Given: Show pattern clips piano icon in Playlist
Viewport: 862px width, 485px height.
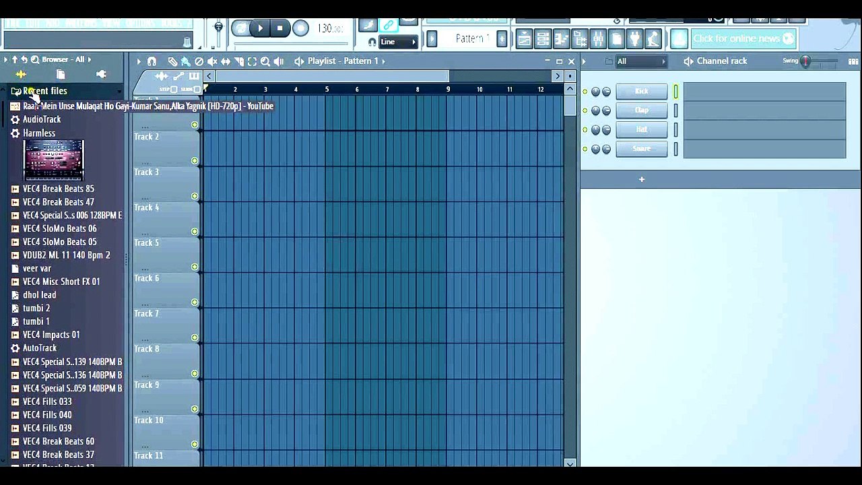Looking at the screenshot, I should 194,76.
